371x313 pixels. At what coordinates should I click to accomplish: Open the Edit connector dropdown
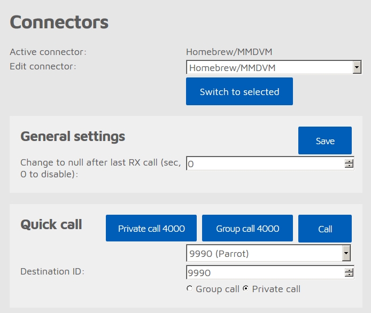pyautogui.click(x=274, y=67)
